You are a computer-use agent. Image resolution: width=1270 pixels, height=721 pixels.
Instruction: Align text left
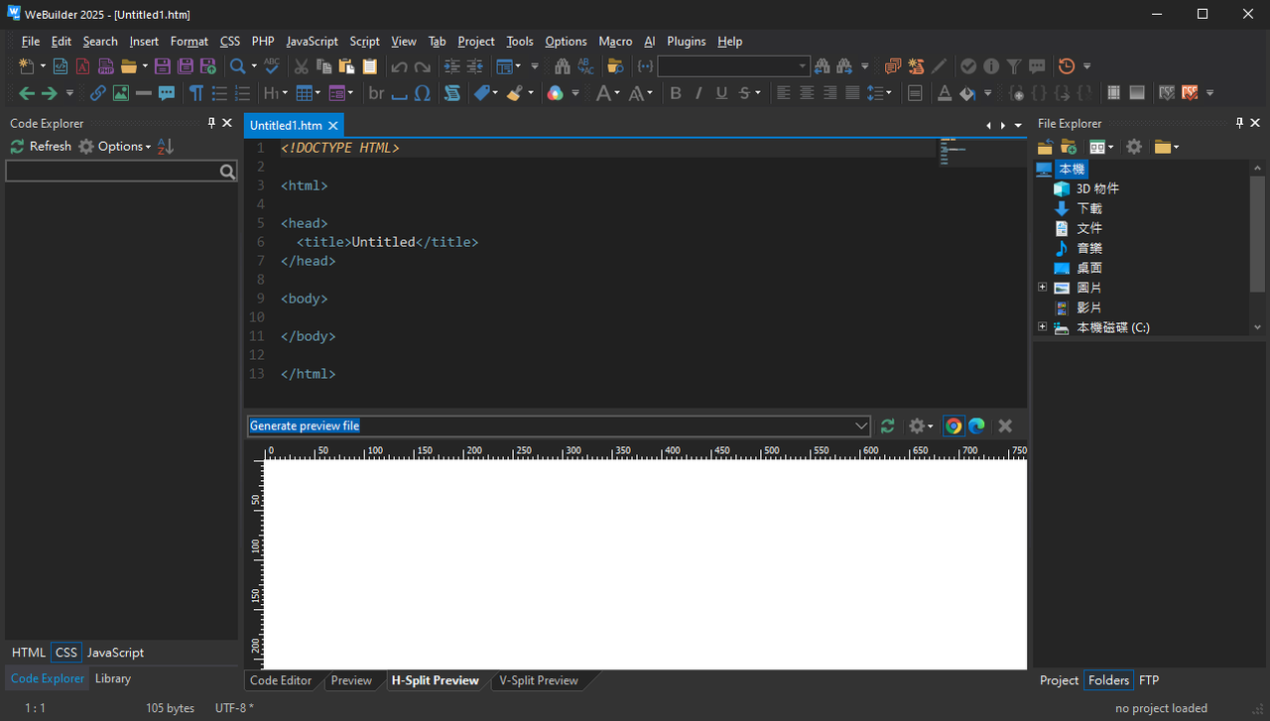click(x=784, y=93)
